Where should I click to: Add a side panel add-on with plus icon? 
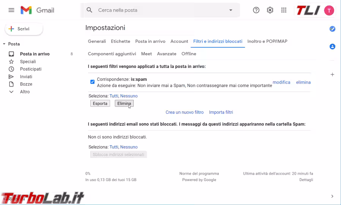pyautogui.click(x=332, y=74)
